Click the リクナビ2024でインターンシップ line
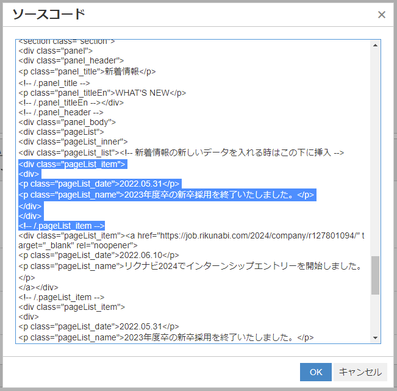397x391 pixels. 190,266
